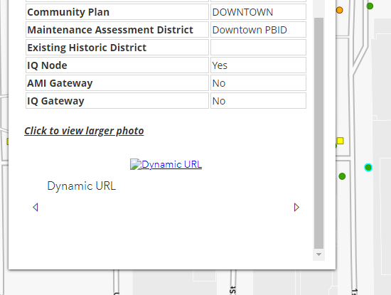Click 'Community Plan' label cell
The height and width of the screenshot is (295, 391).
(x=117, y=12)
